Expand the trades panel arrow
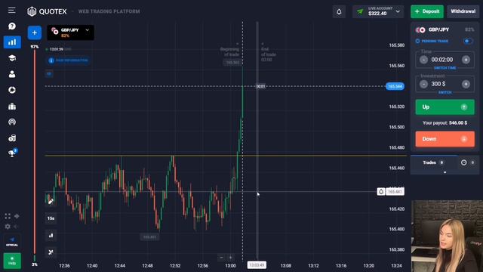 [445, 172]
